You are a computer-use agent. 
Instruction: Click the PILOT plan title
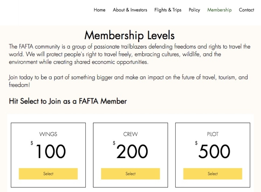(x=212, y=134)
